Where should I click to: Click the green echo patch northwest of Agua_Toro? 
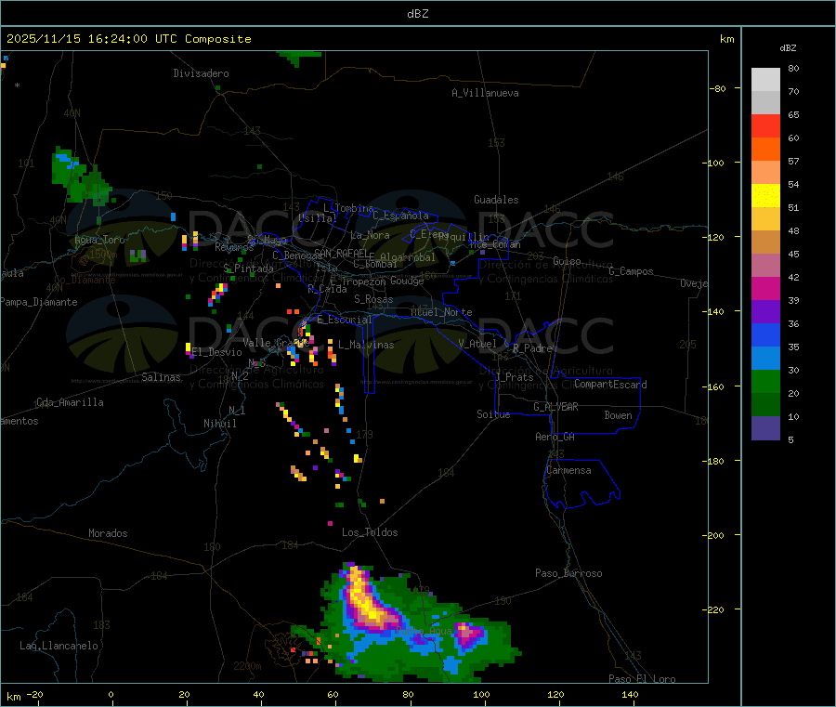pos(80,177)
